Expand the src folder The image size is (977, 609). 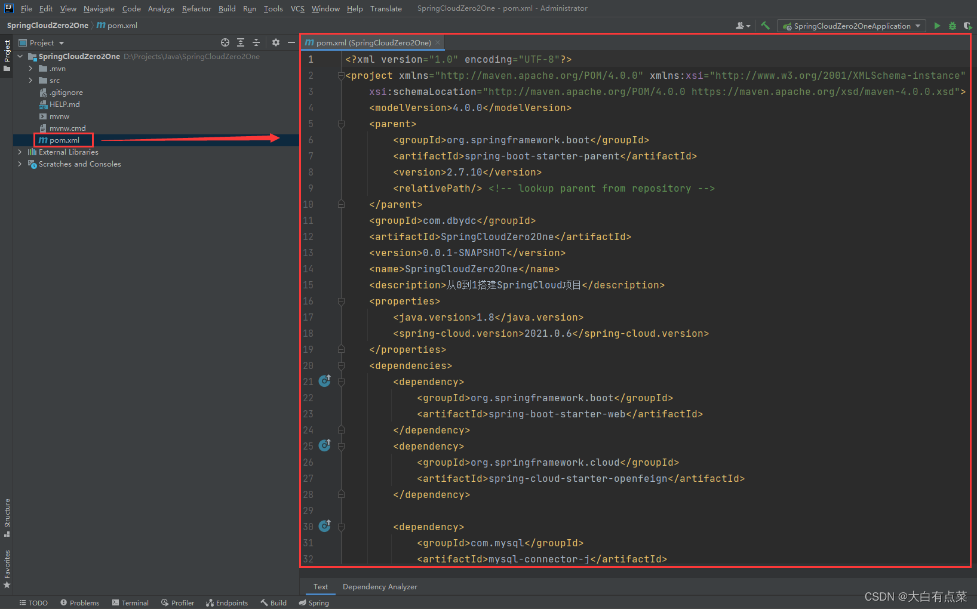(x=30, y=80)
